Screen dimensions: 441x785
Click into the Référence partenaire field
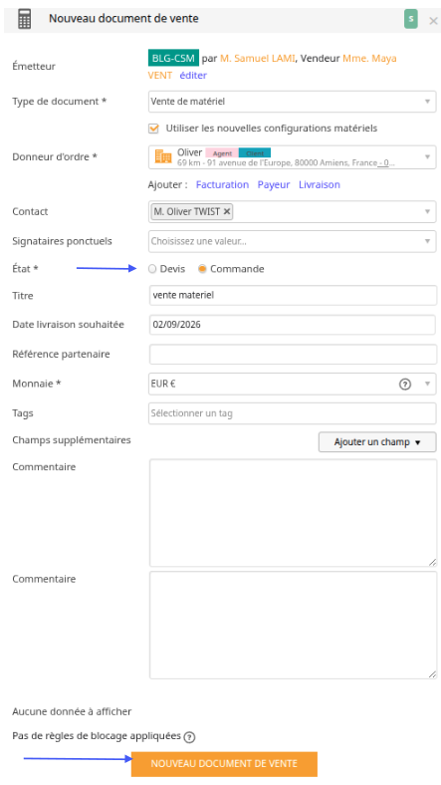(x=293, y=354)
